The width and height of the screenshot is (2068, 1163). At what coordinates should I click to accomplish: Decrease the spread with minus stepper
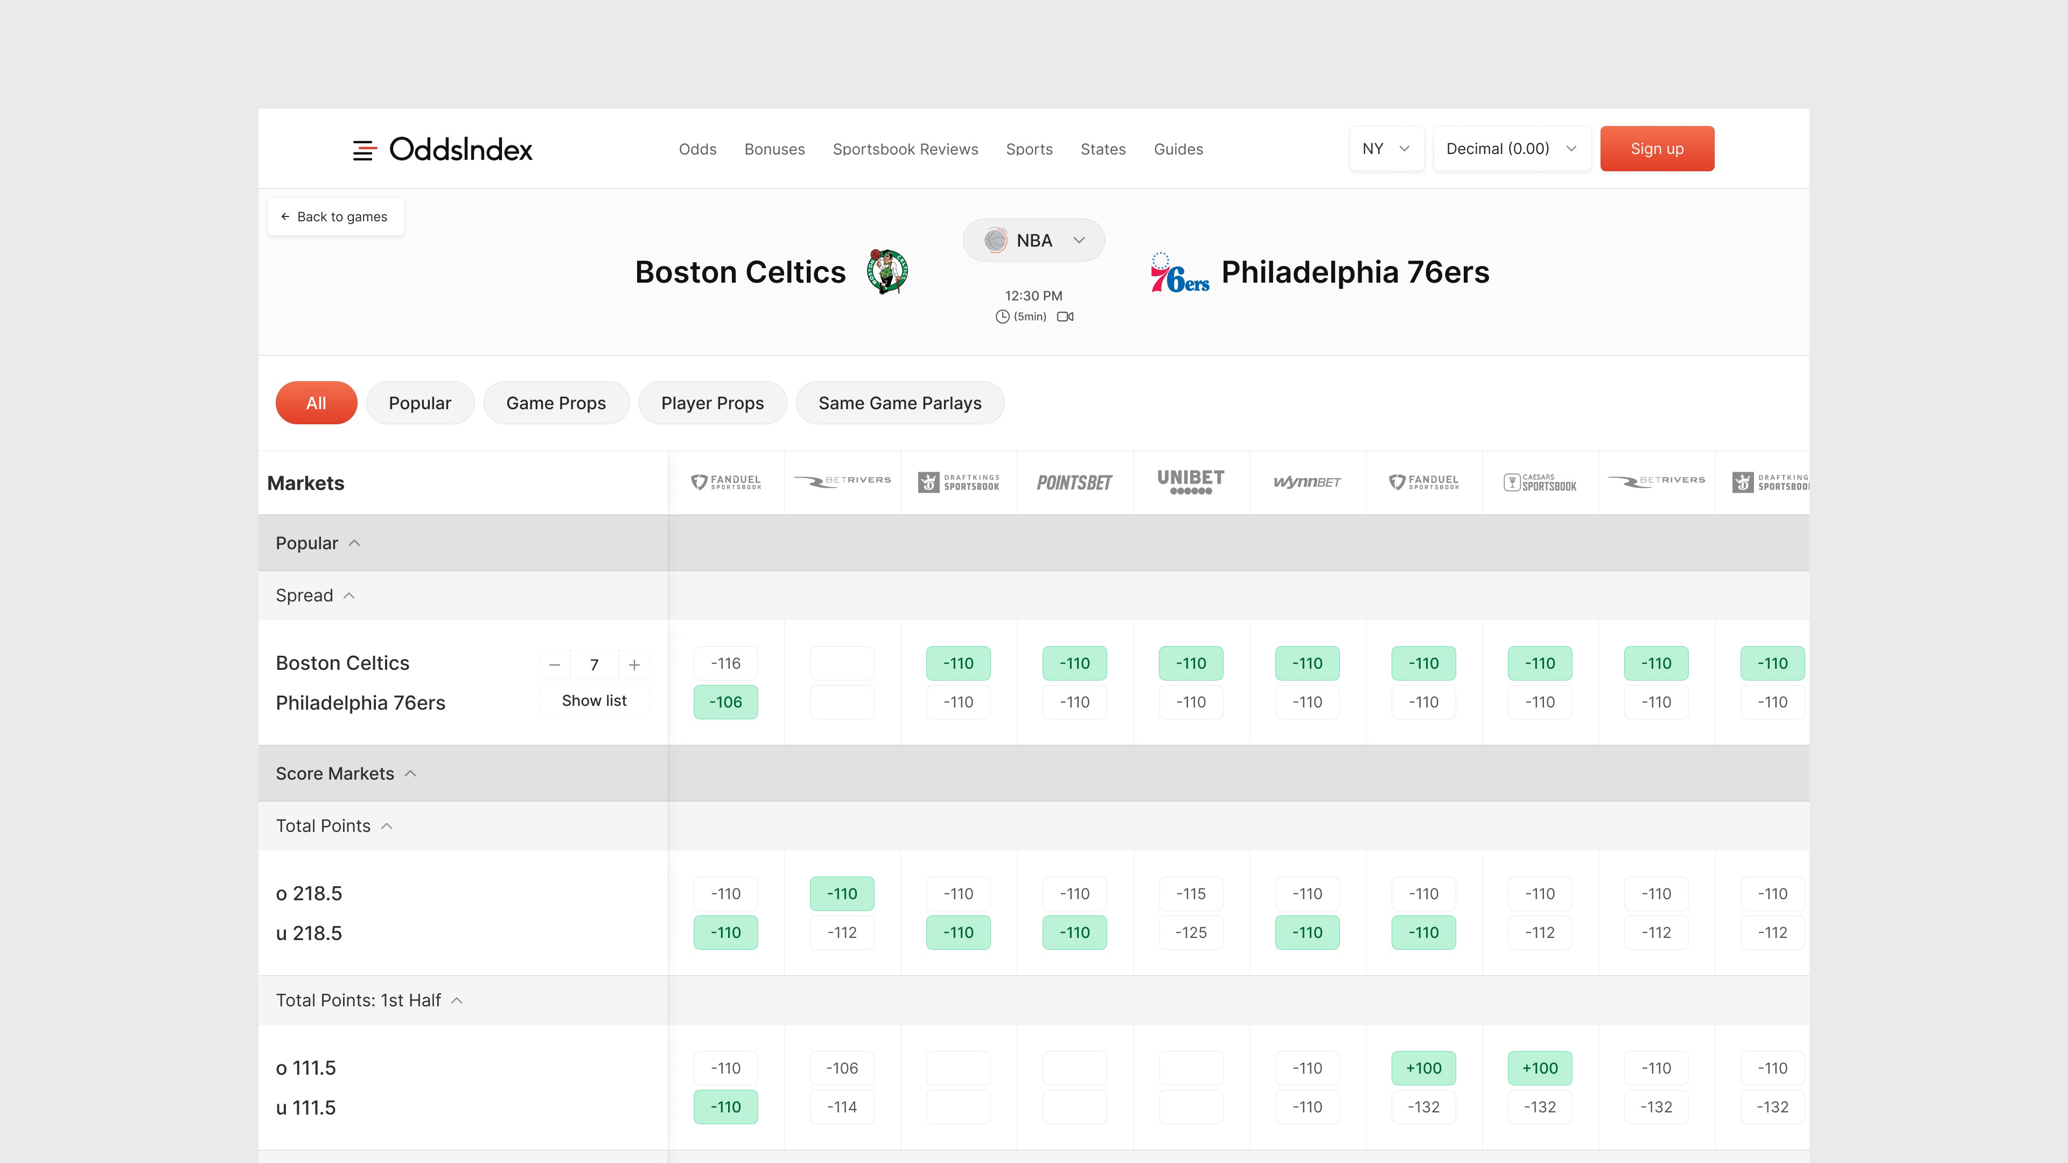coord(554,664)
